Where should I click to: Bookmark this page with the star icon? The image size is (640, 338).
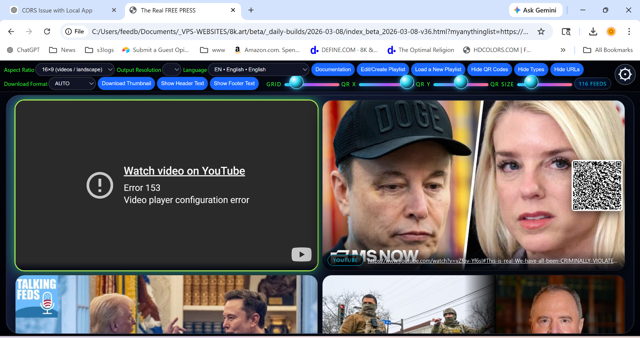[541, 32]
